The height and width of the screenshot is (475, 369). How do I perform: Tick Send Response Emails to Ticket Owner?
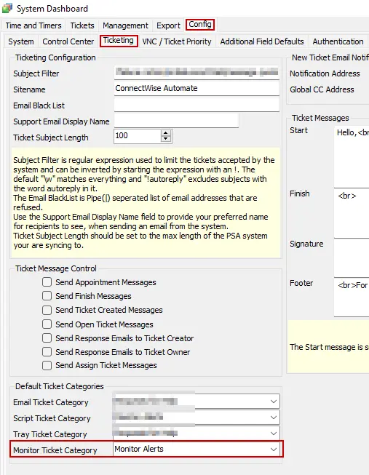[47, 352]
